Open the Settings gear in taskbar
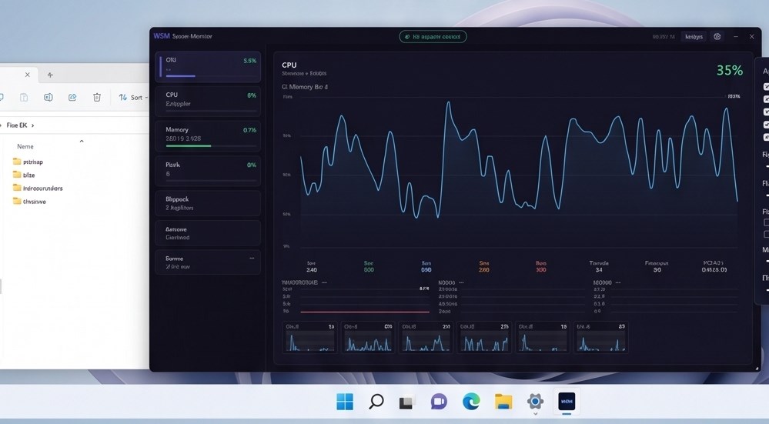 535,402
